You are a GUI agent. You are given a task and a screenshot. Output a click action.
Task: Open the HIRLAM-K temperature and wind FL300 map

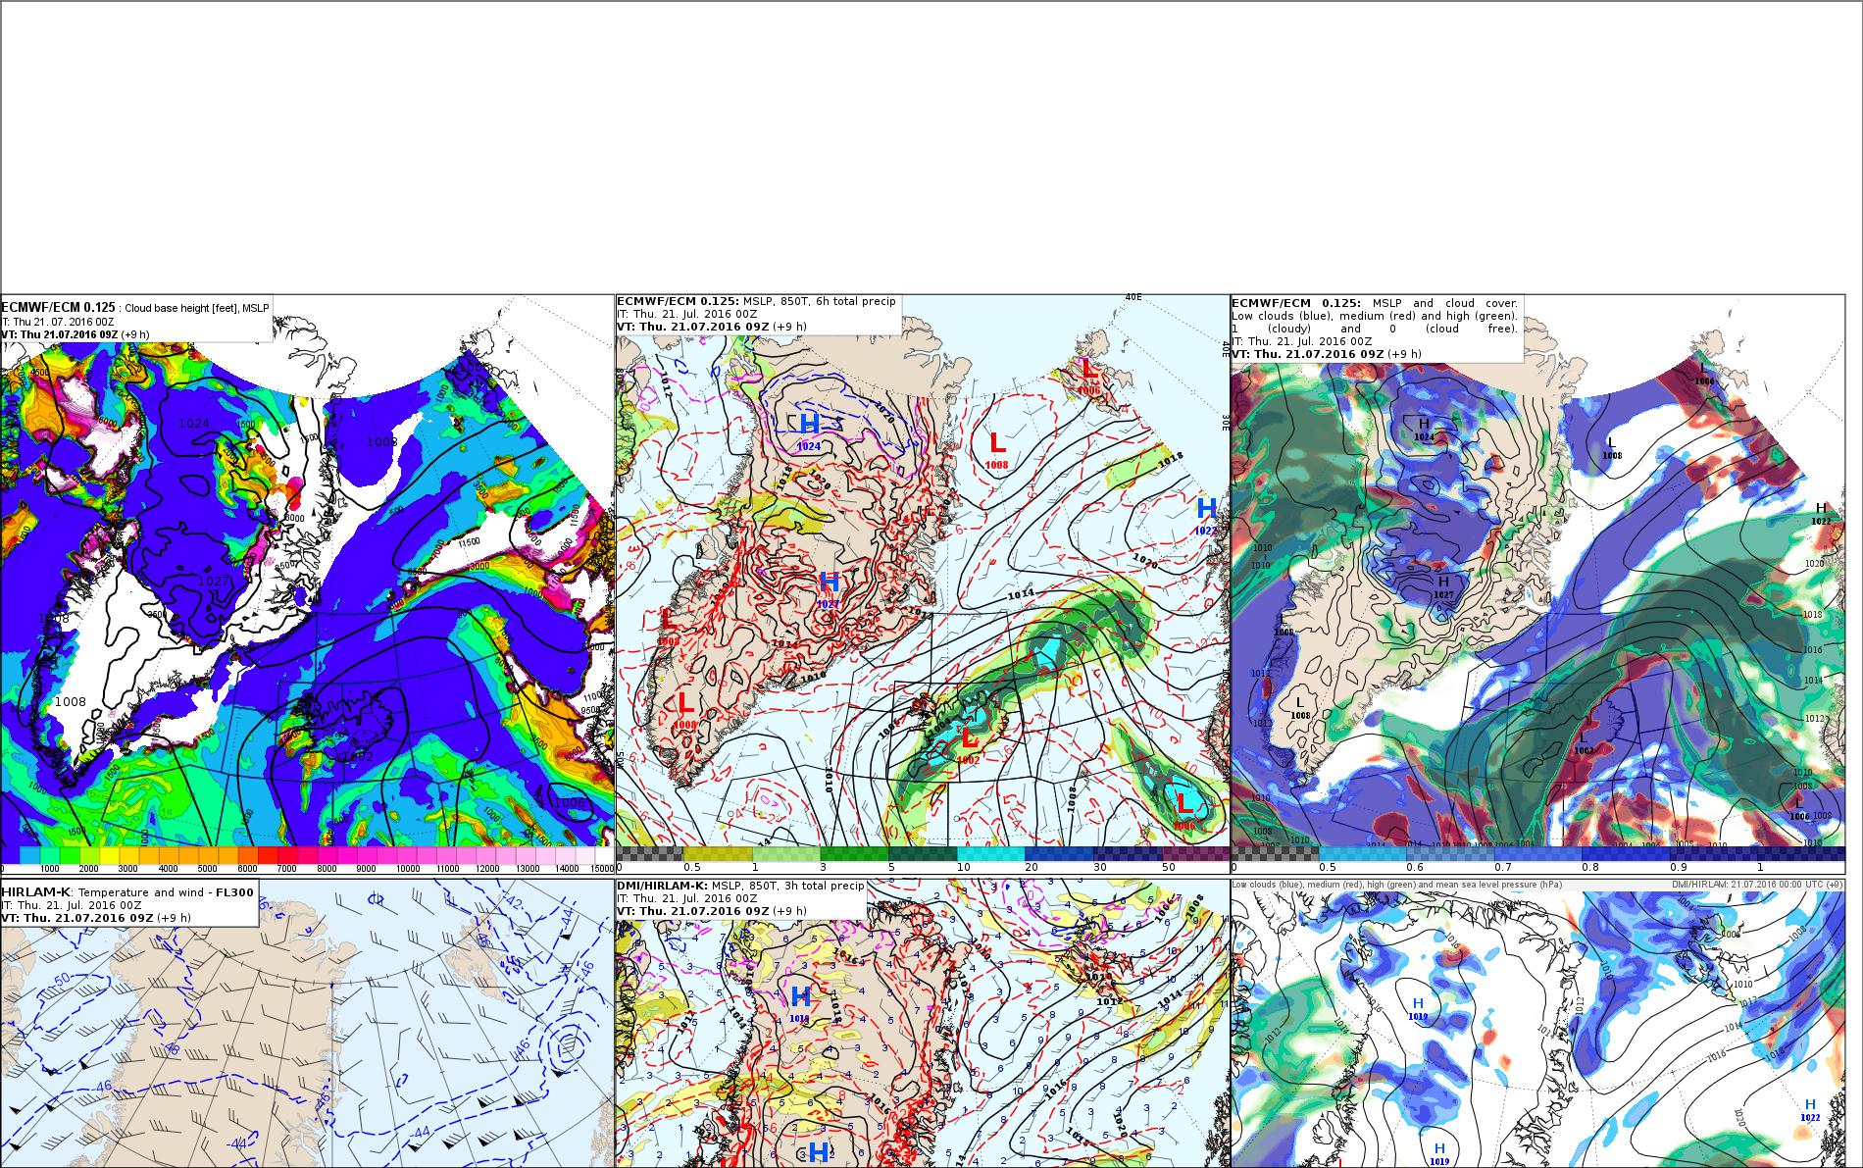coord(307,1023)
